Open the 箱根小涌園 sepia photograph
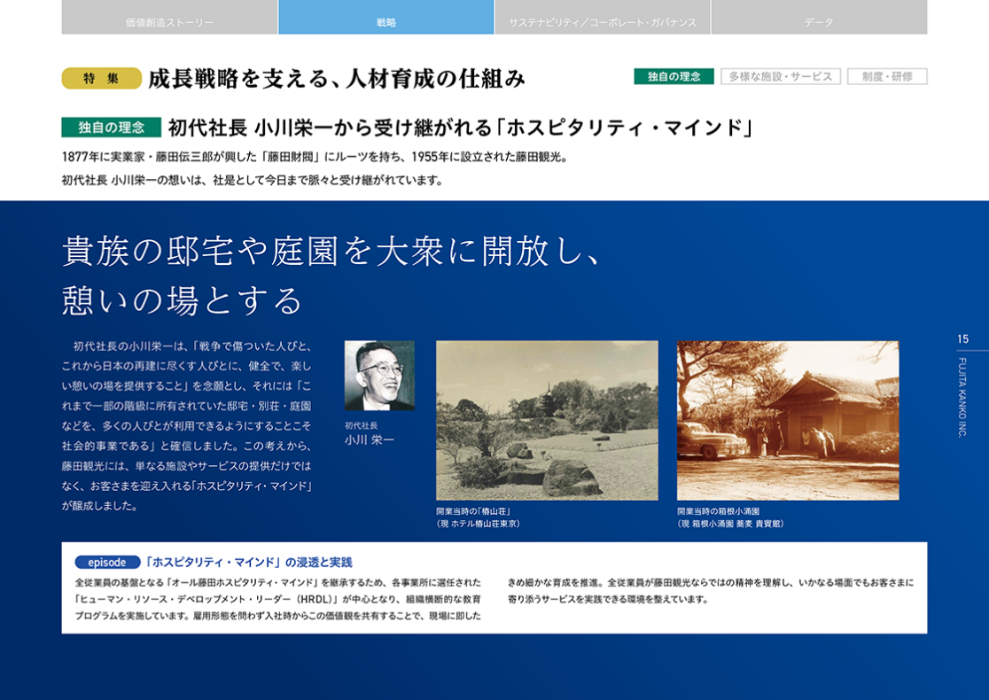Viewport: 989px width, 700px height. (788, 421)
